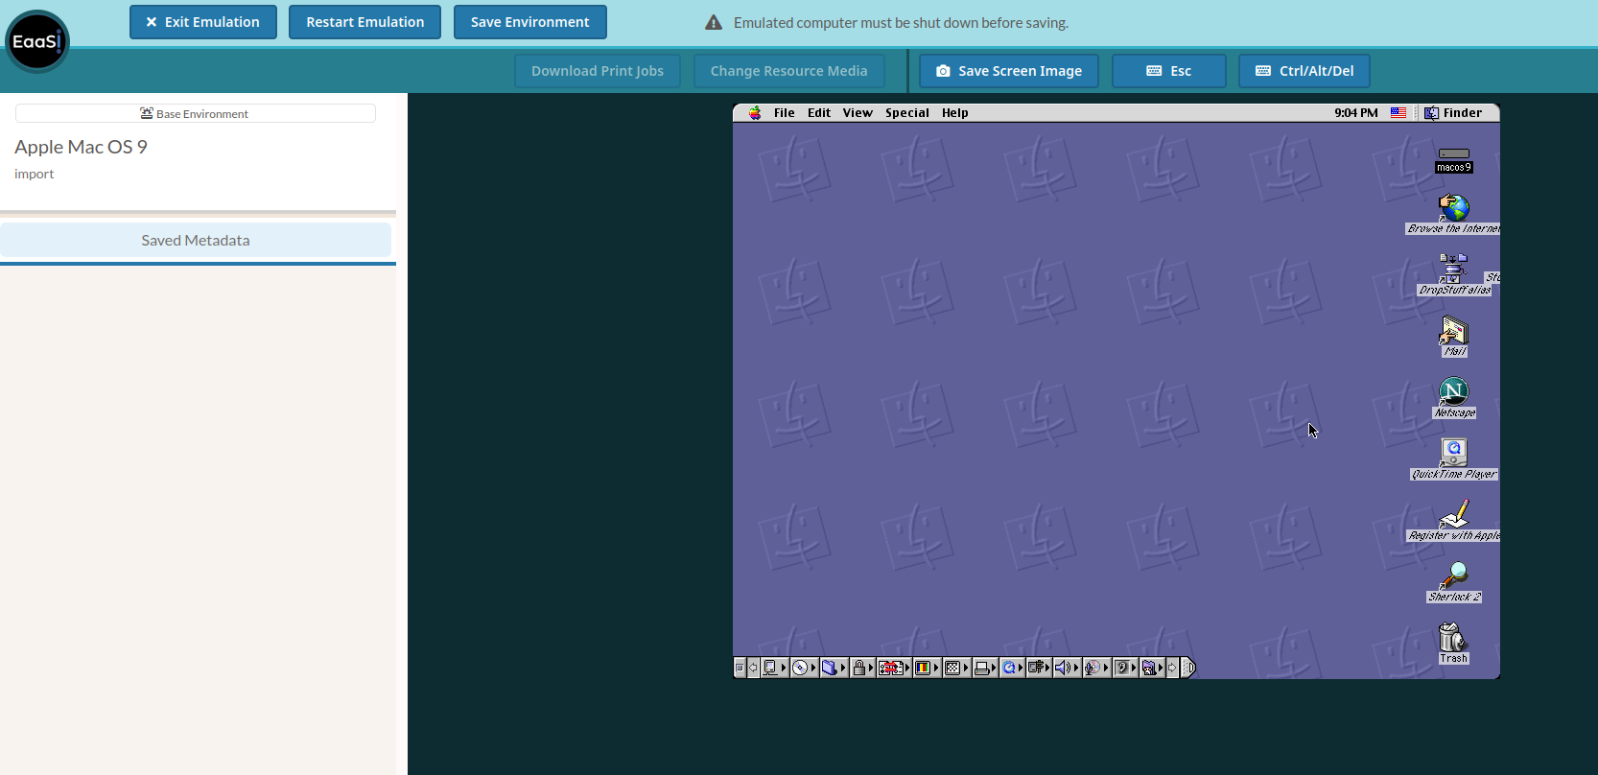
Task: Select the DropStuff alias icon
Action: [x=1454, y=275]
